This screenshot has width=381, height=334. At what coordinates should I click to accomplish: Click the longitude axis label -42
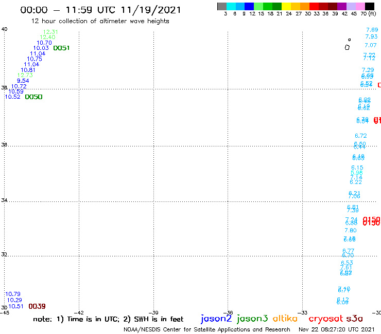(79, 313)
